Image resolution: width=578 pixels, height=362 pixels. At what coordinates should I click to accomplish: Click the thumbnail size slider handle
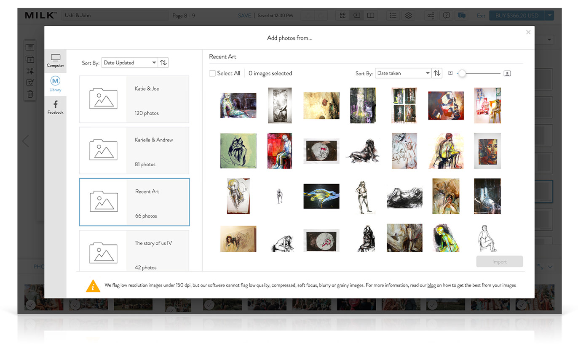[x=462, y=73]
